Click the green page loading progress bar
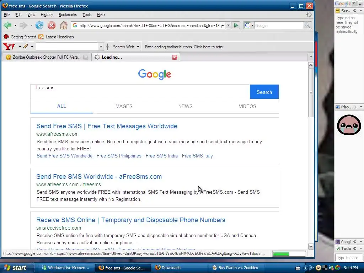The image size is (364, 273). click(x=289, y=253)
